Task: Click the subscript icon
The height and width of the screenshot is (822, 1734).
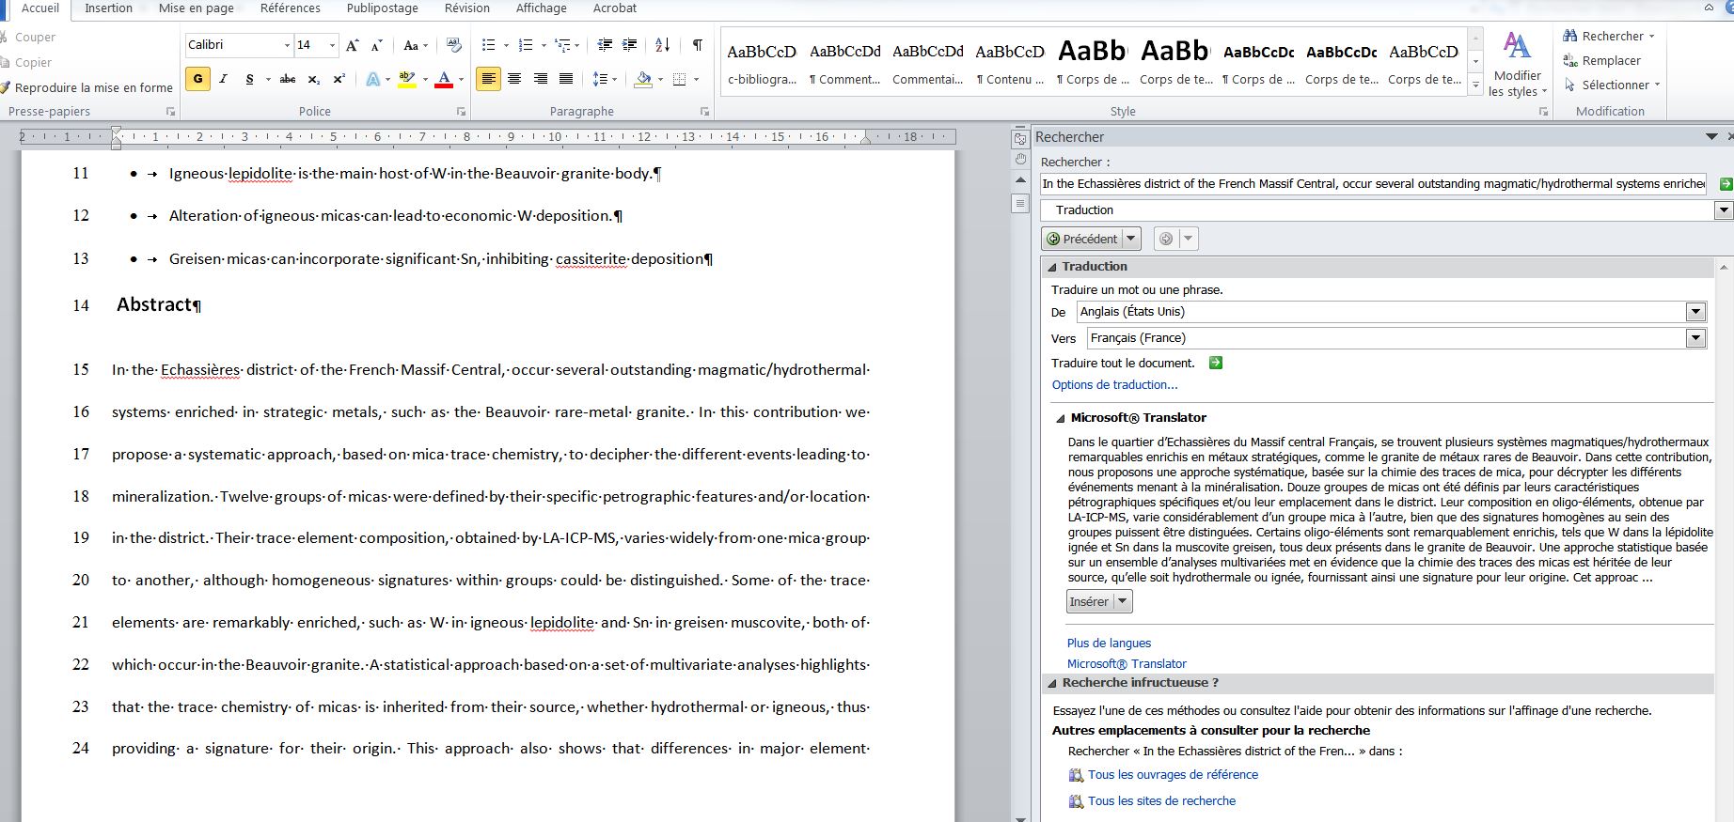Action: [x=314, y=79]
